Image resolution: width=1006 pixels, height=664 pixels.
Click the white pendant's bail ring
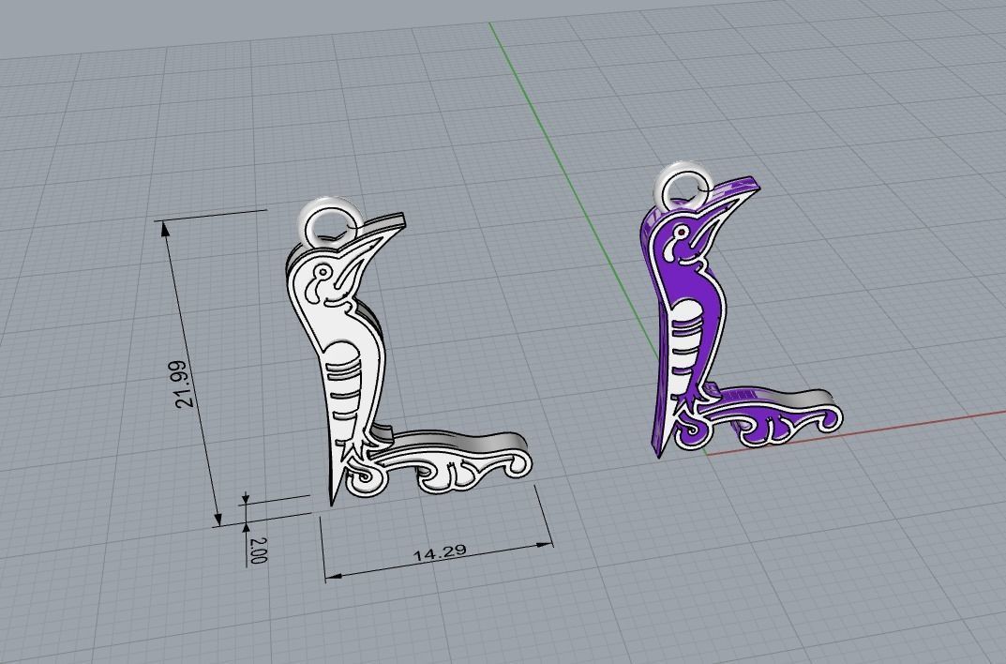[x=331, y=222]
